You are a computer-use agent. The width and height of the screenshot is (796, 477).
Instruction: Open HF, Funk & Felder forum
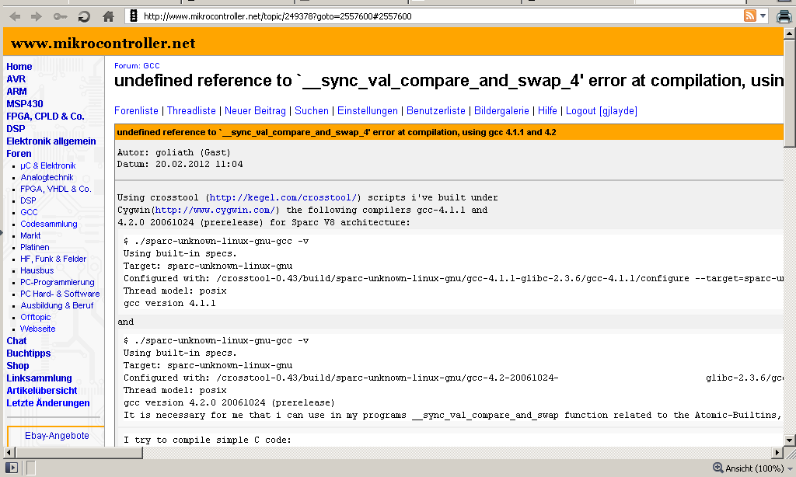[54, 259]
